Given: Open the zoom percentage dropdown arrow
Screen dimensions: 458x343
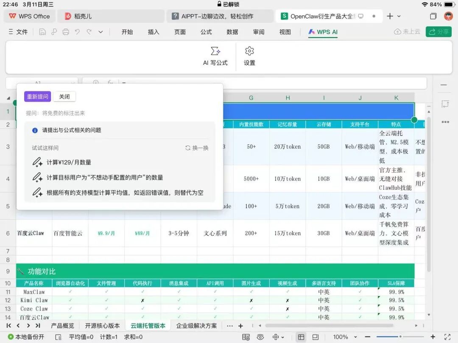Looking at the screenshot, I should 355,337.
